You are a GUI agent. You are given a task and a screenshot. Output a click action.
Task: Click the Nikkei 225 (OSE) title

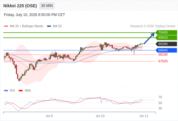tap(20, 6)
